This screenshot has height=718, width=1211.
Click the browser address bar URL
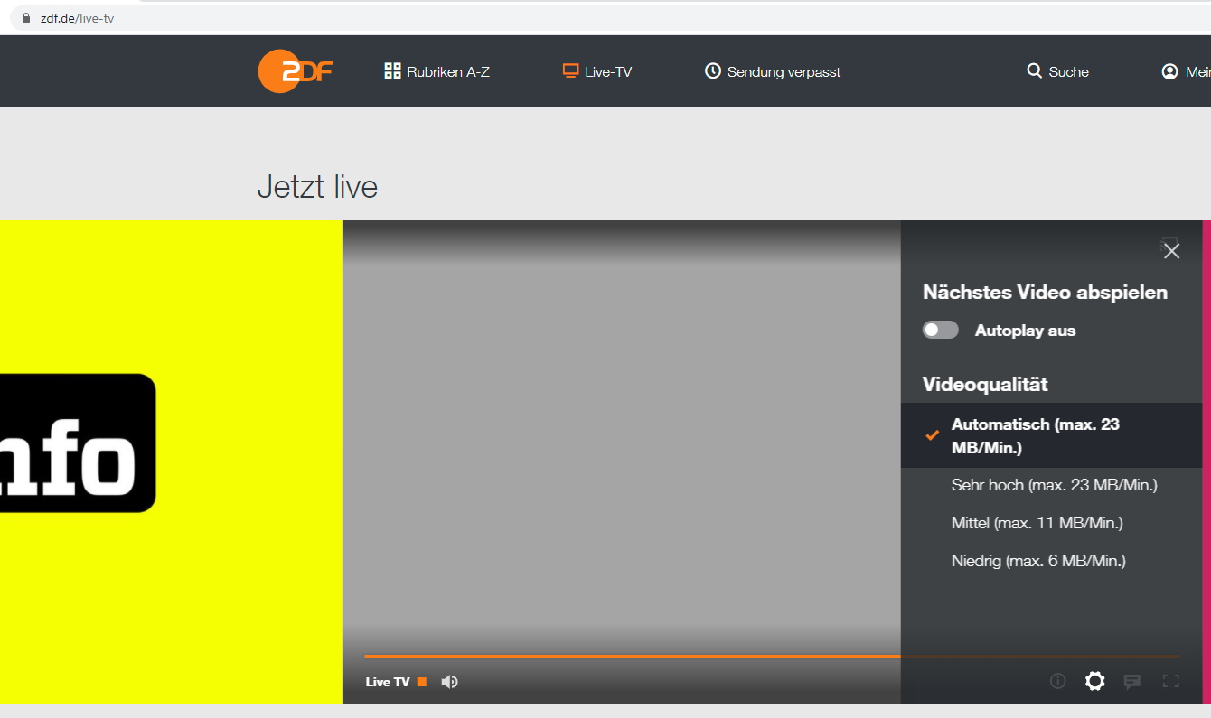point(77,18)
